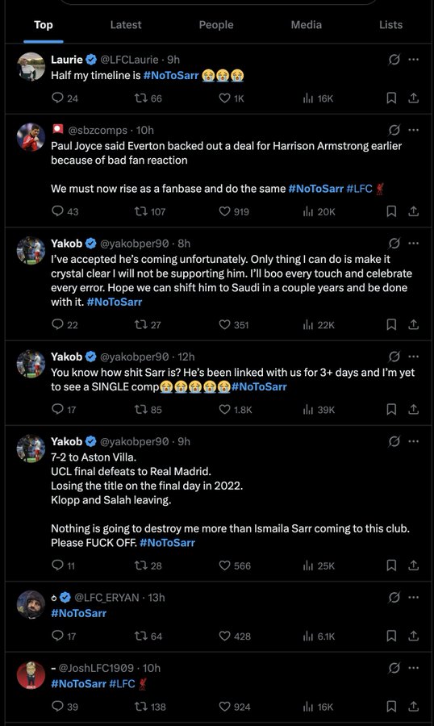Open Laurie's profile picture
The width and height of the screenshot is (434, 726).
tap(31, 67)
